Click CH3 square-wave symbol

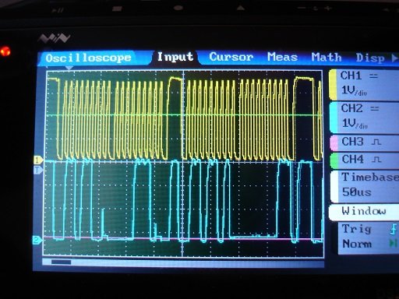376,142
